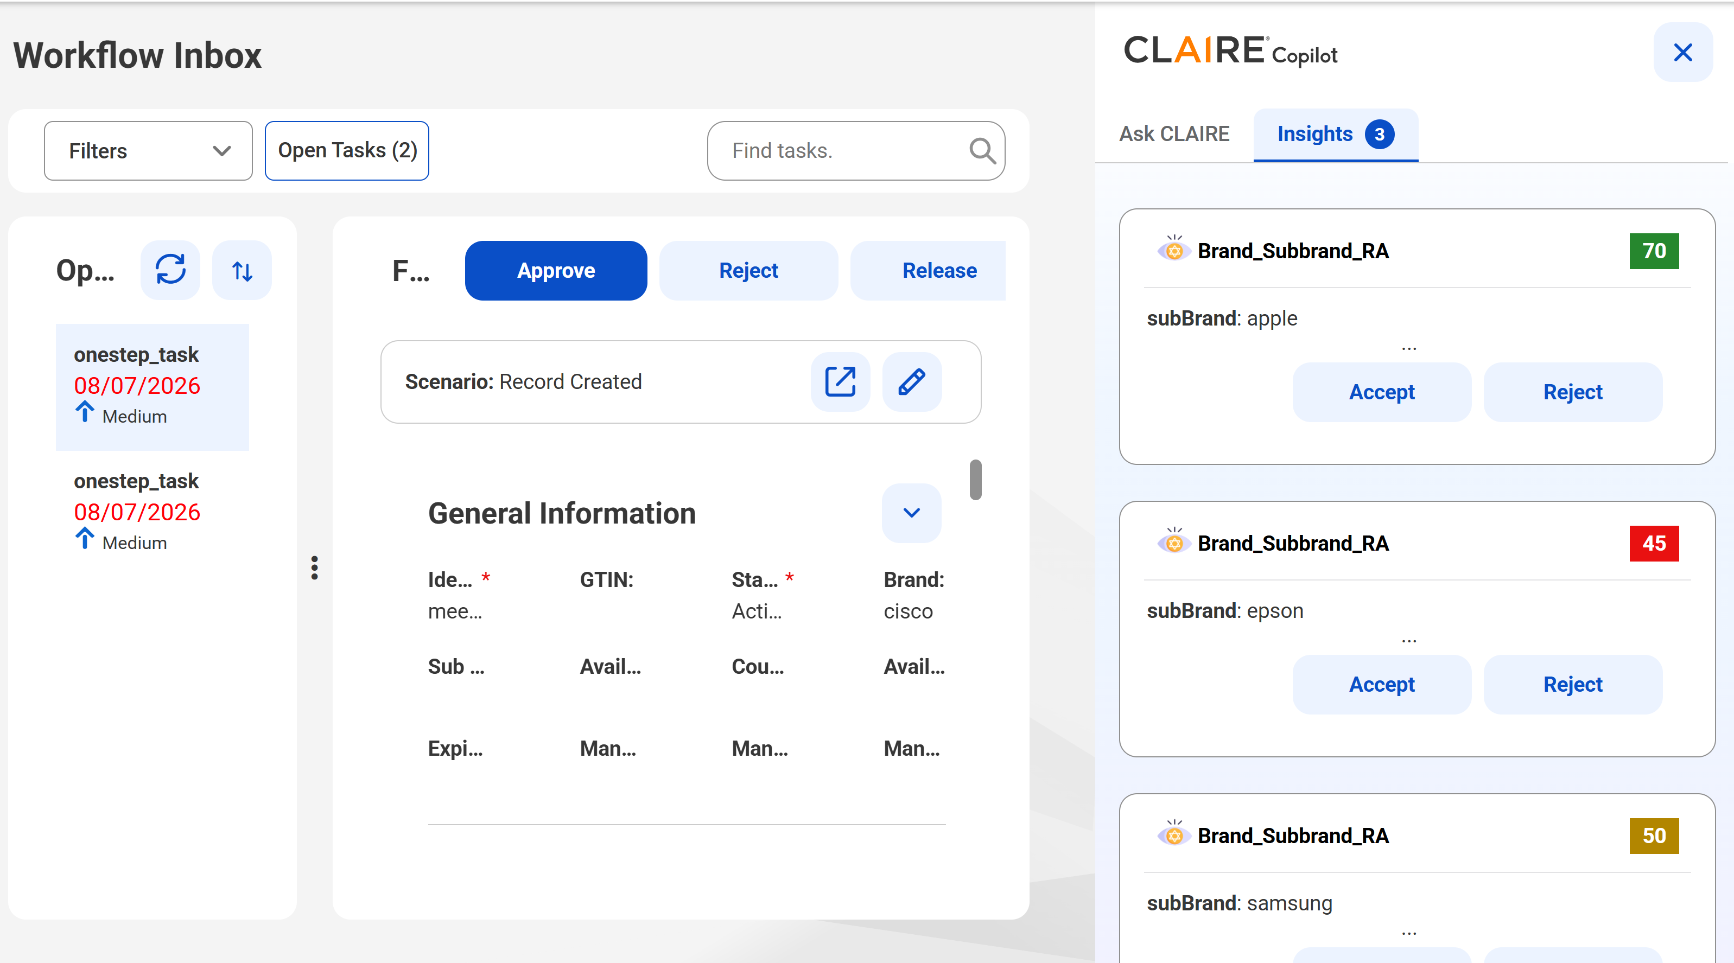Click the insights count badge 3
This screenshot has width=1734, height=963.
pyautogui.click(x=1379, y=135)
